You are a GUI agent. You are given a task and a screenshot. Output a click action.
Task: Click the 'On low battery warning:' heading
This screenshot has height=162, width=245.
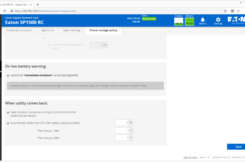(26, 66)
